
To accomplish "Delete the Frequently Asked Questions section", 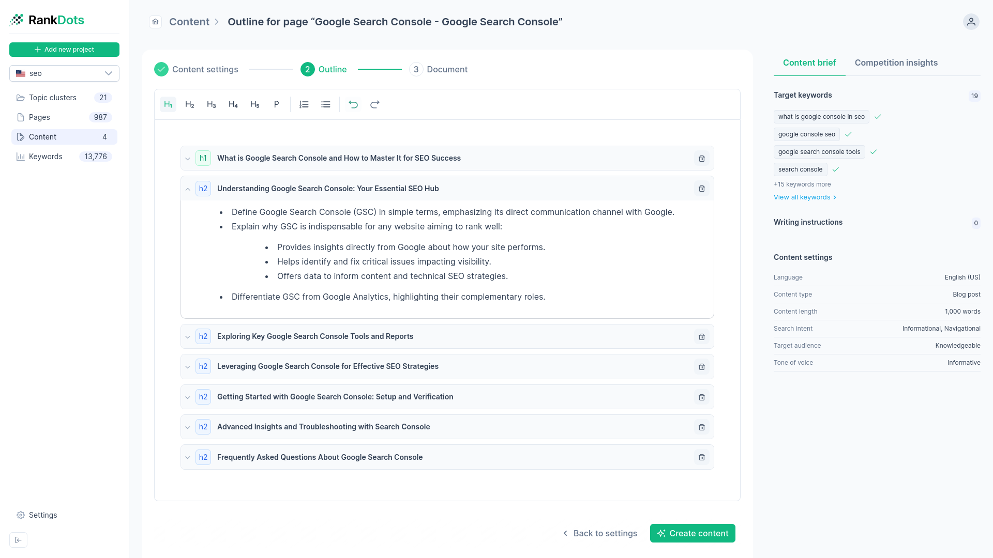I will pos(702,457).
